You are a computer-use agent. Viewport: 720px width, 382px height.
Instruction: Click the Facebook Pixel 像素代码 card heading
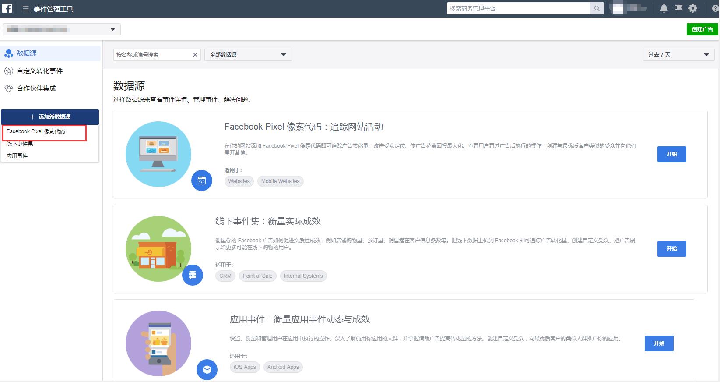click(304, 127)
